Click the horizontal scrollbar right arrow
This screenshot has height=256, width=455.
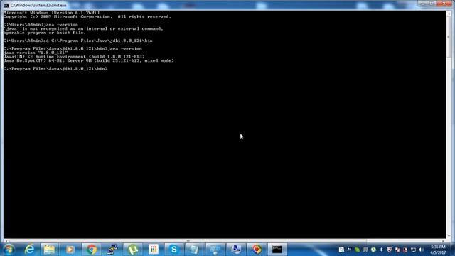pyautogui.click(x=444, y=241)
